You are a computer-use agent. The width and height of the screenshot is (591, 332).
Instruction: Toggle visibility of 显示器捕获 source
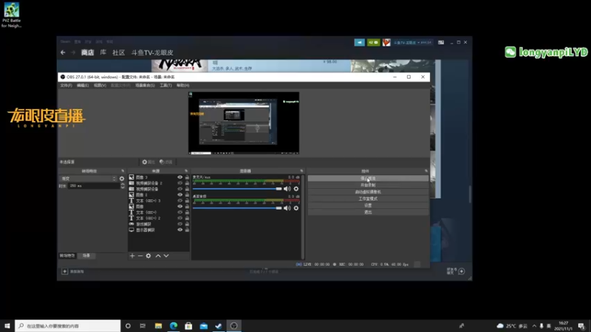pos(180,229)
